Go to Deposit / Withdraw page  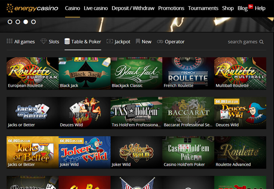point(133,8)
